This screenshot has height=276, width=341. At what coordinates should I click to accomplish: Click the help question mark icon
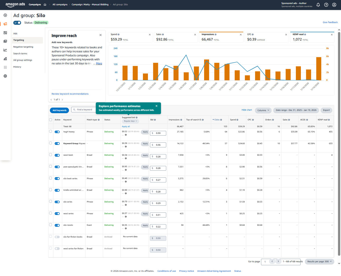point(326,5)
